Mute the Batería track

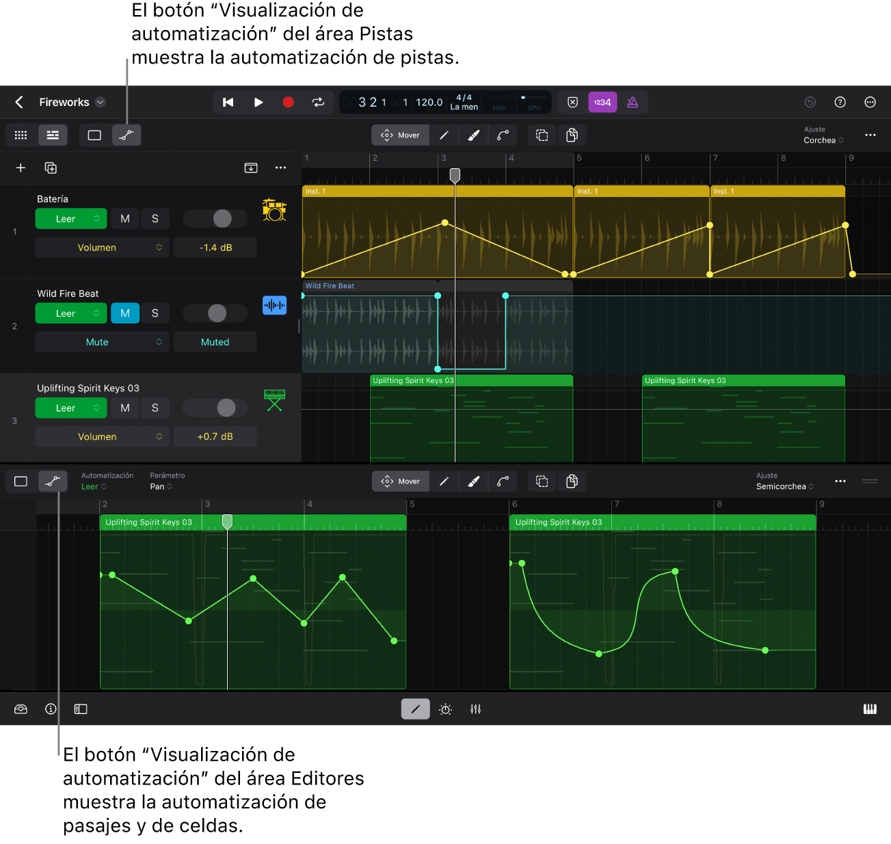tap(125, 219)
